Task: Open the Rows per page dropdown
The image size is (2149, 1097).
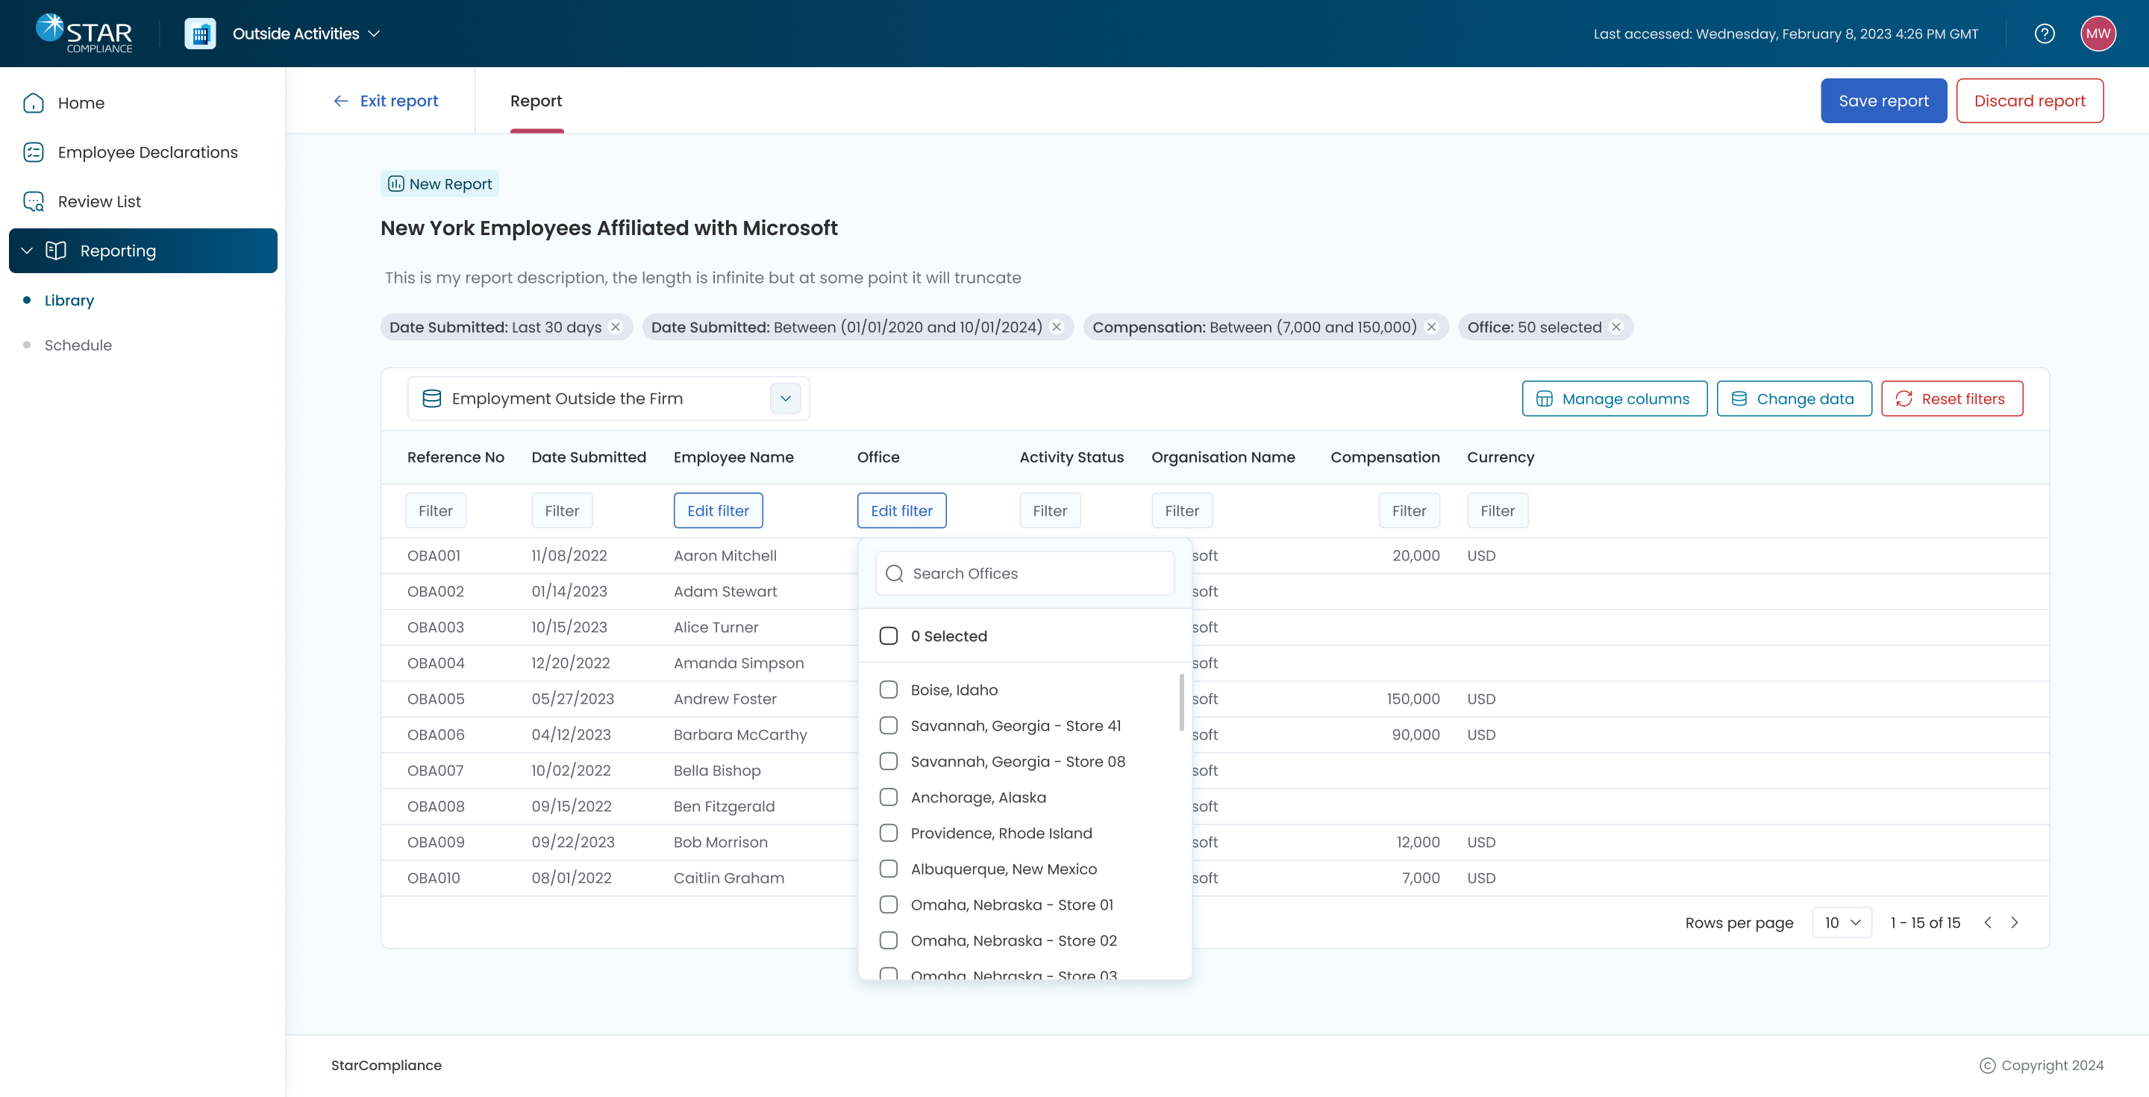Action: coord(1842,922)
